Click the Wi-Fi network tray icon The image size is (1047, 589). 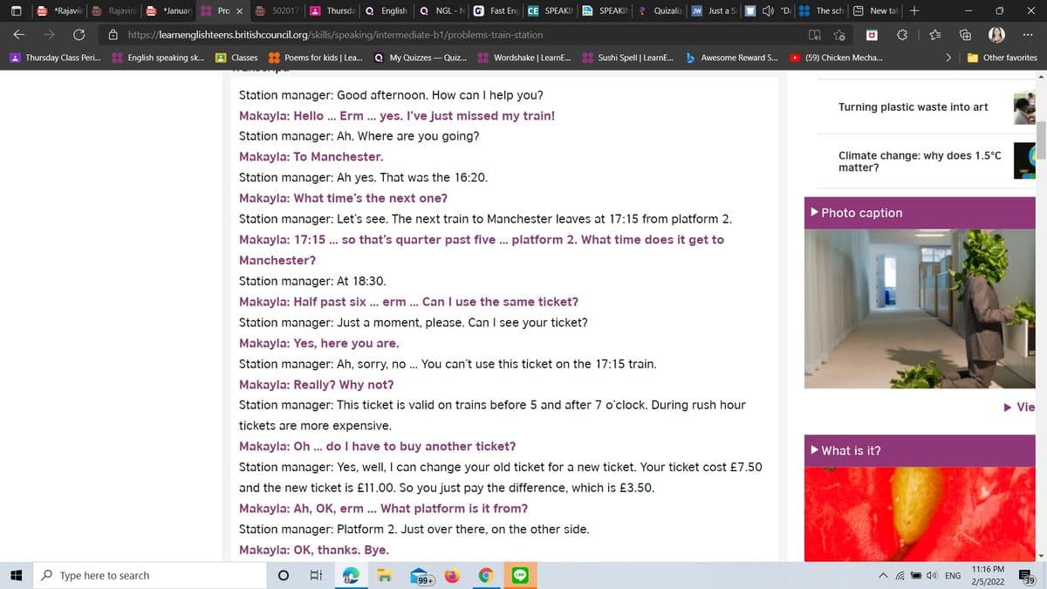(900, 576)
